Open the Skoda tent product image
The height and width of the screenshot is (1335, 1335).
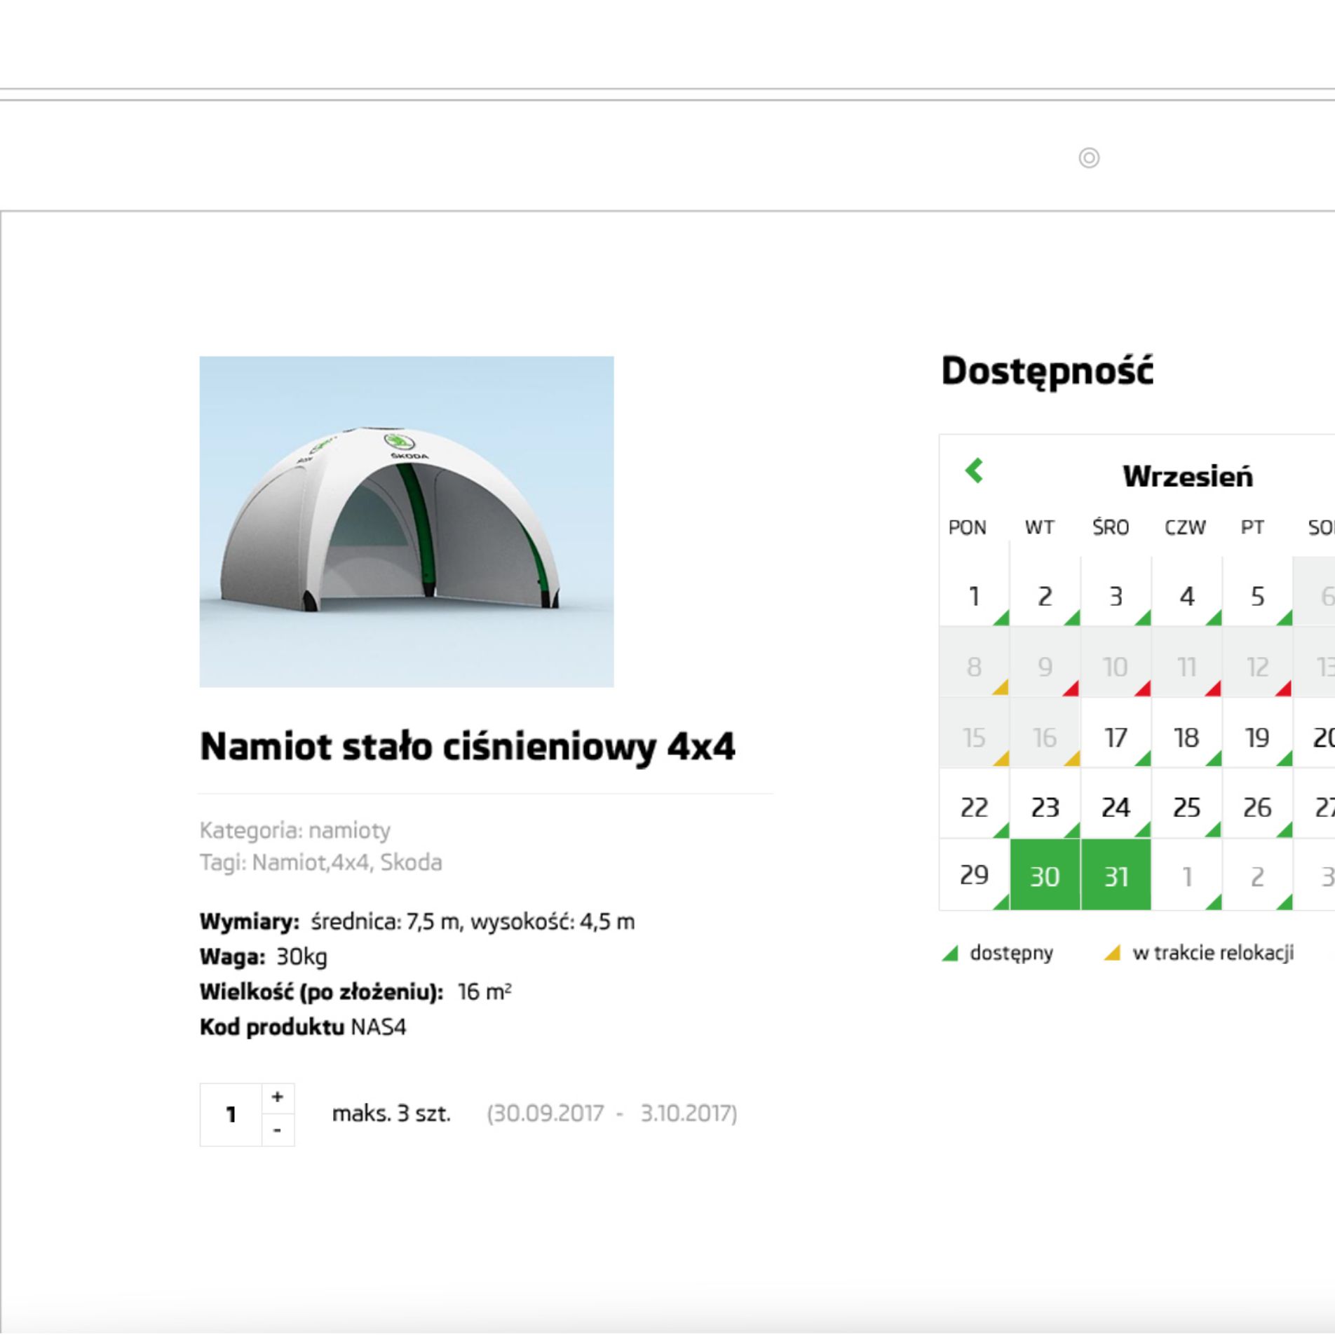coord(407,522)
